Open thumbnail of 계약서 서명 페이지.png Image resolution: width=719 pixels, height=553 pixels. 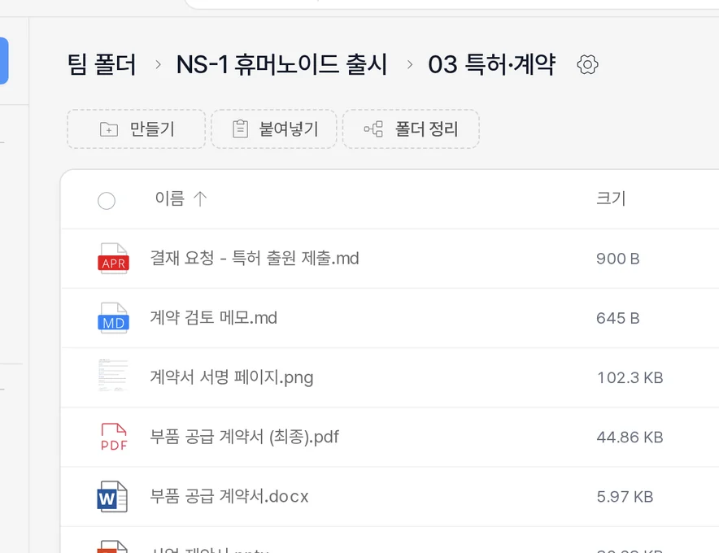(x=113, y=376)
